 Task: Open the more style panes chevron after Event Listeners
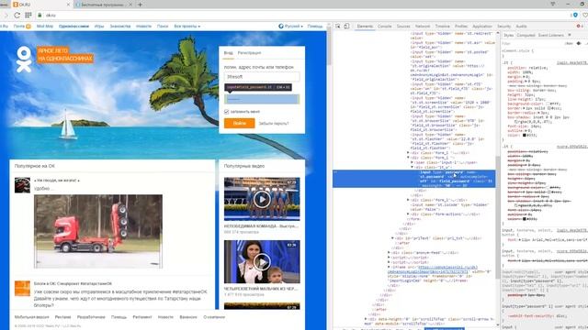570,35
